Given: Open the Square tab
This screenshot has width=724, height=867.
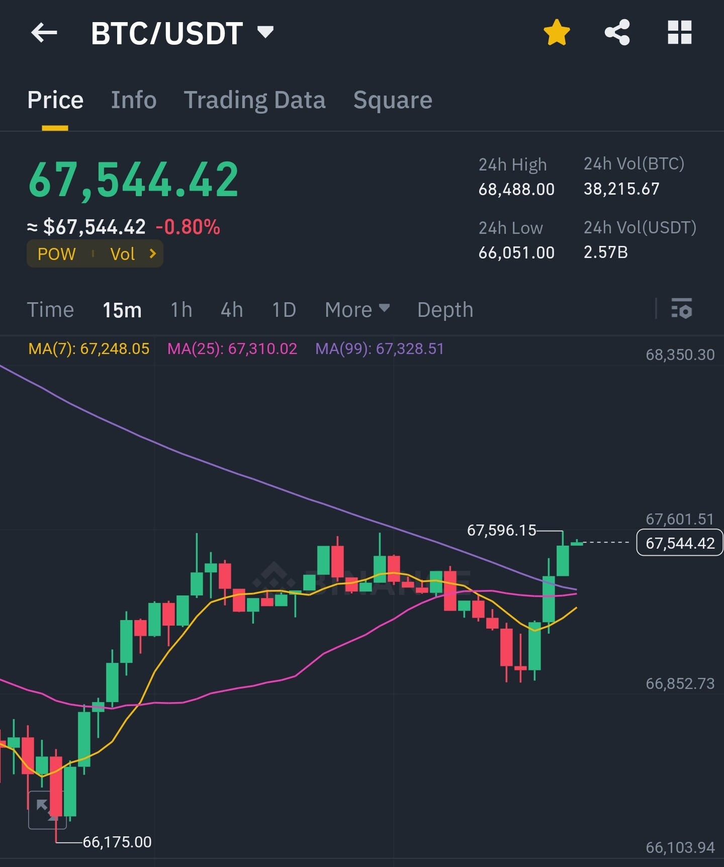Looking at the screenshot, I should pos(393,100).
